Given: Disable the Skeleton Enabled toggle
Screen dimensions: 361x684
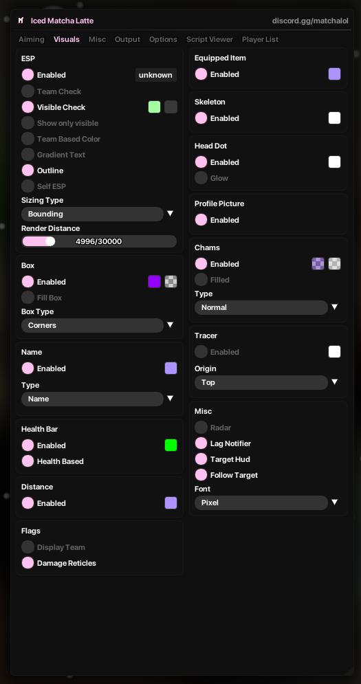Looking at the screenshot, I should (201, 118).
